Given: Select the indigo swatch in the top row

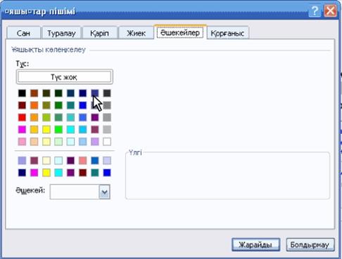Looking at the screenshot, I should click(x=95, y=93).
